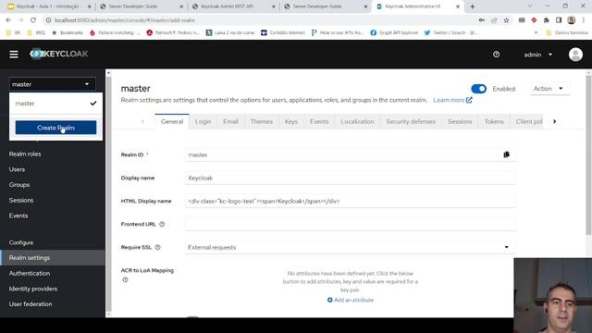Click the share page icon

(494, 20)
